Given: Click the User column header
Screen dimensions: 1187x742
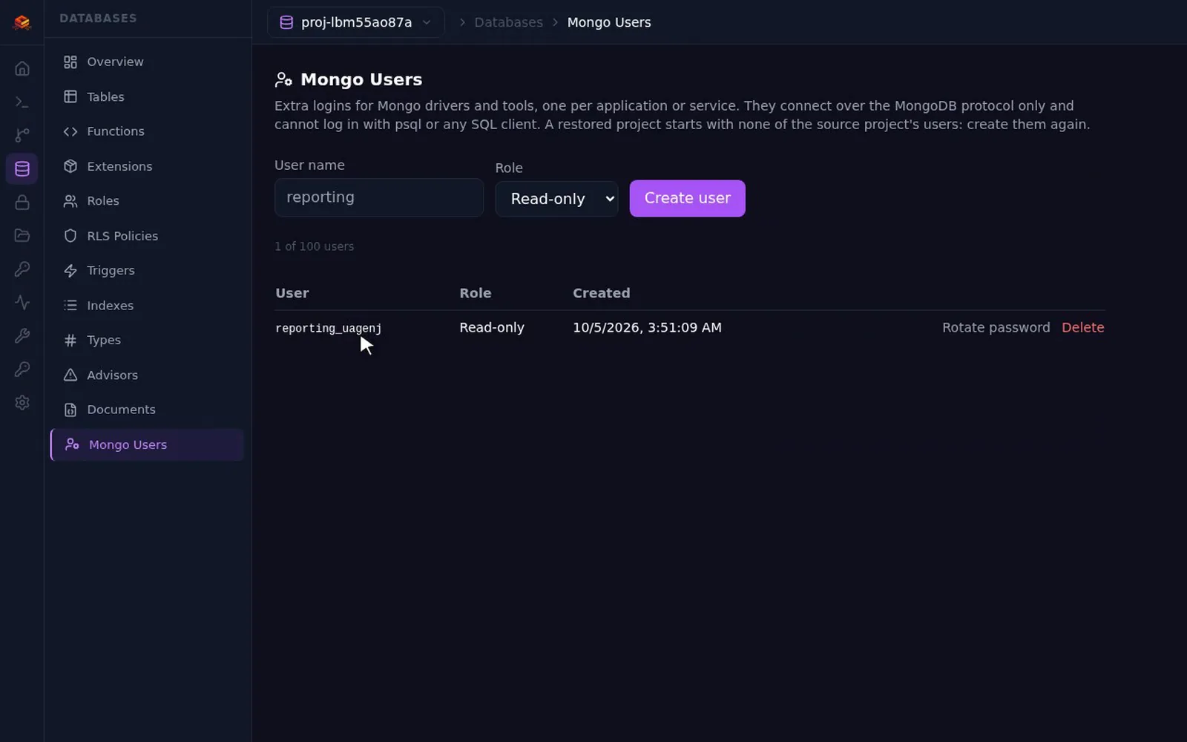Looking at the screenshot, I should point(292,293).
